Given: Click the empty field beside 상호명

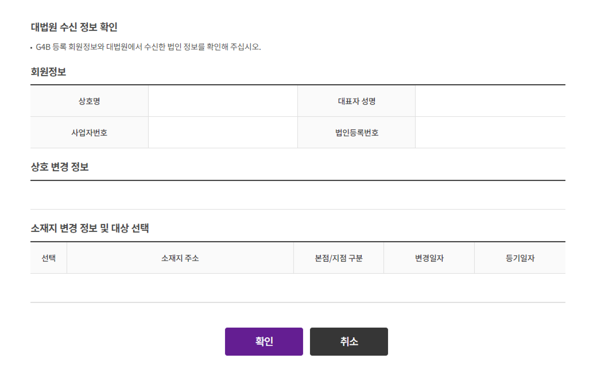Looking at the screenshot, I should pyautogui.click(x=222, y=101).
